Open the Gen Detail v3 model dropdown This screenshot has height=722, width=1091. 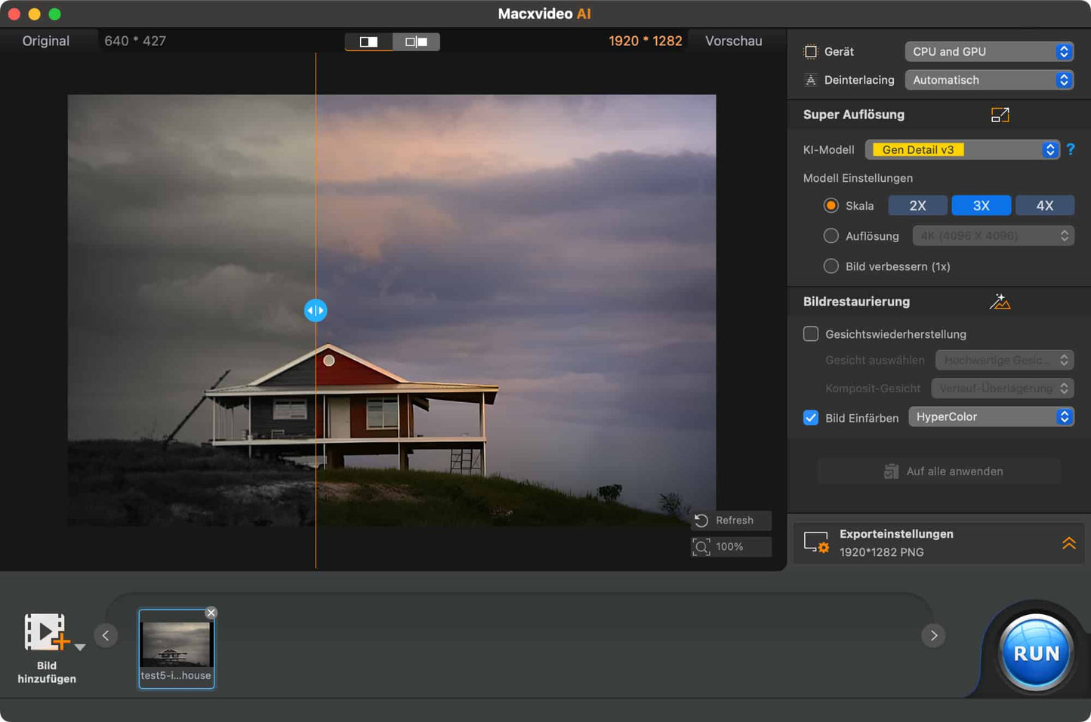click(x=963, y=149)
